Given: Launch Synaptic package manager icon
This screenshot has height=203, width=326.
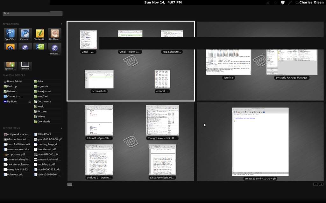Looking at the screenshot, I should point(11,65).
